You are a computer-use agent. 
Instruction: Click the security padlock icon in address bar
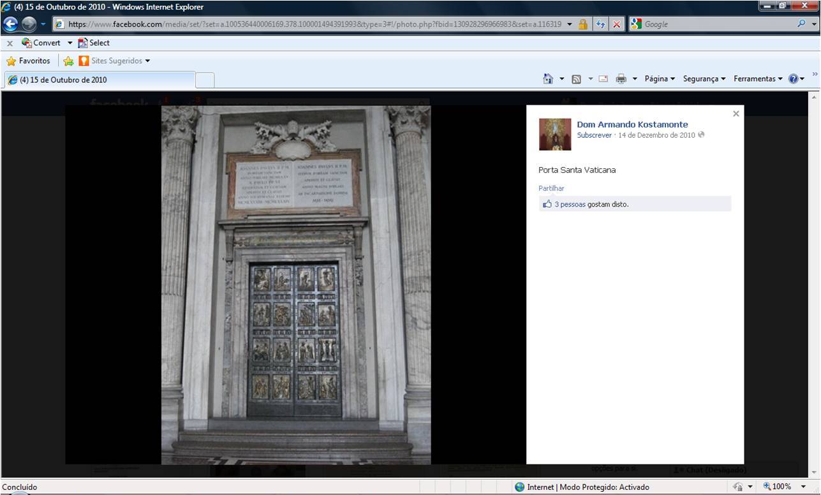(x=582, y=24)
